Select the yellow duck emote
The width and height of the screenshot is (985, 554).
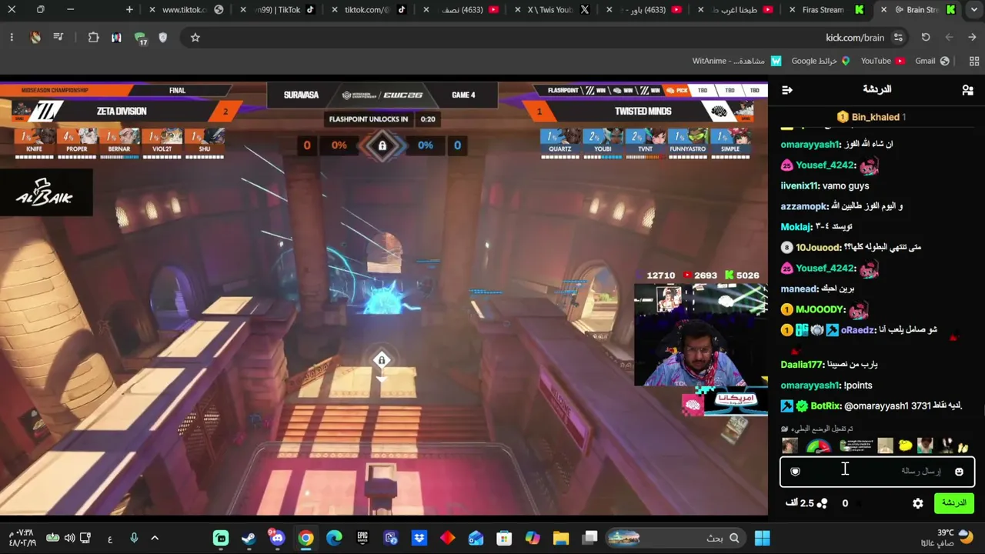906,446
